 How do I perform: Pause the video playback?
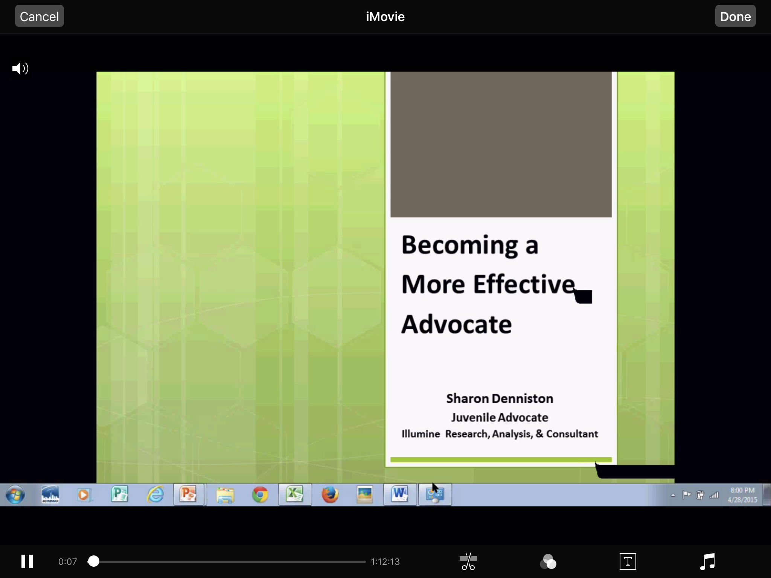[x=27, y=561]
